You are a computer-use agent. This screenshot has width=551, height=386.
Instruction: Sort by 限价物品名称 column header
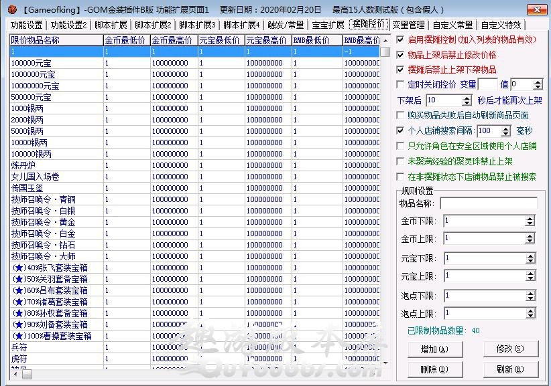pyautogui.click(x=56, y=40)
